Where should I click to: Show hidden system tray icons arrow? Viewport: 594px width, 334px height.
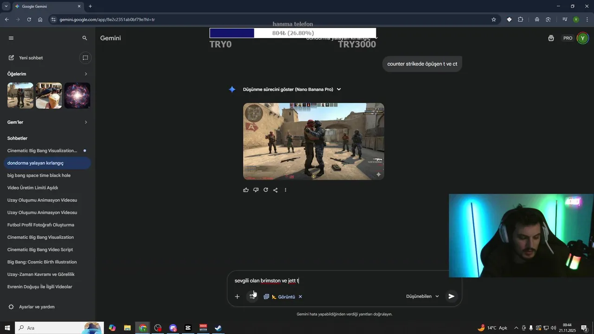coord(516,328)
